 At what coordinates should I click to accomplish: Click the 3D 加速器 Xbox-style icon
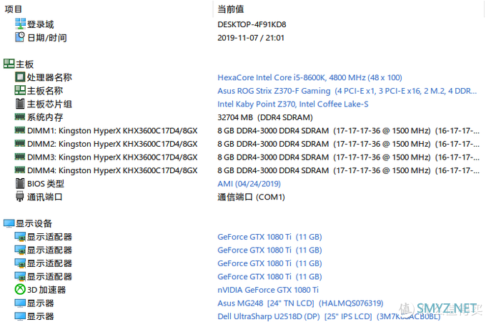[20, 290]
